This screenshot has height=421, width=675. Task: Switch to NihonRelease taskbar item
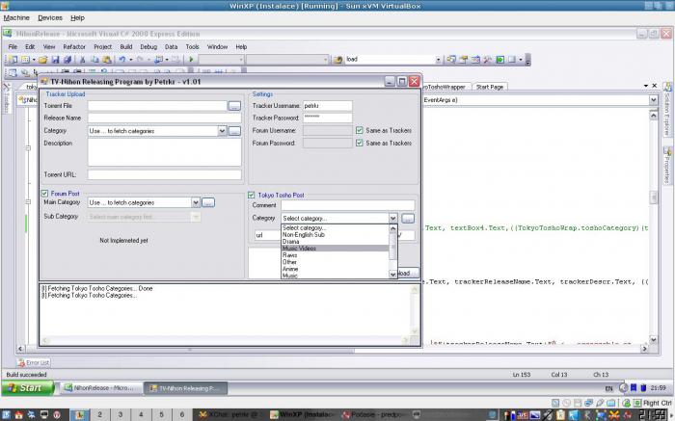click(100, 388)
